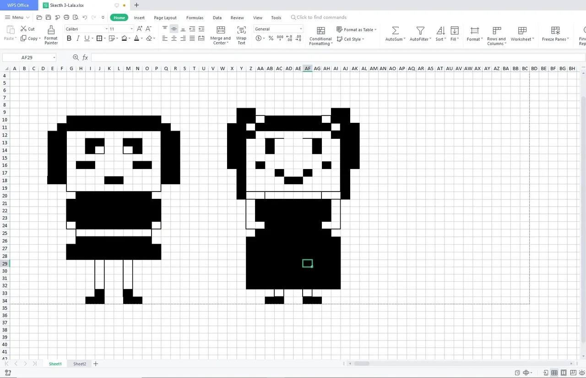Click the Undo arrow icon
586x378 pixels.
click(x=85, y=17)
